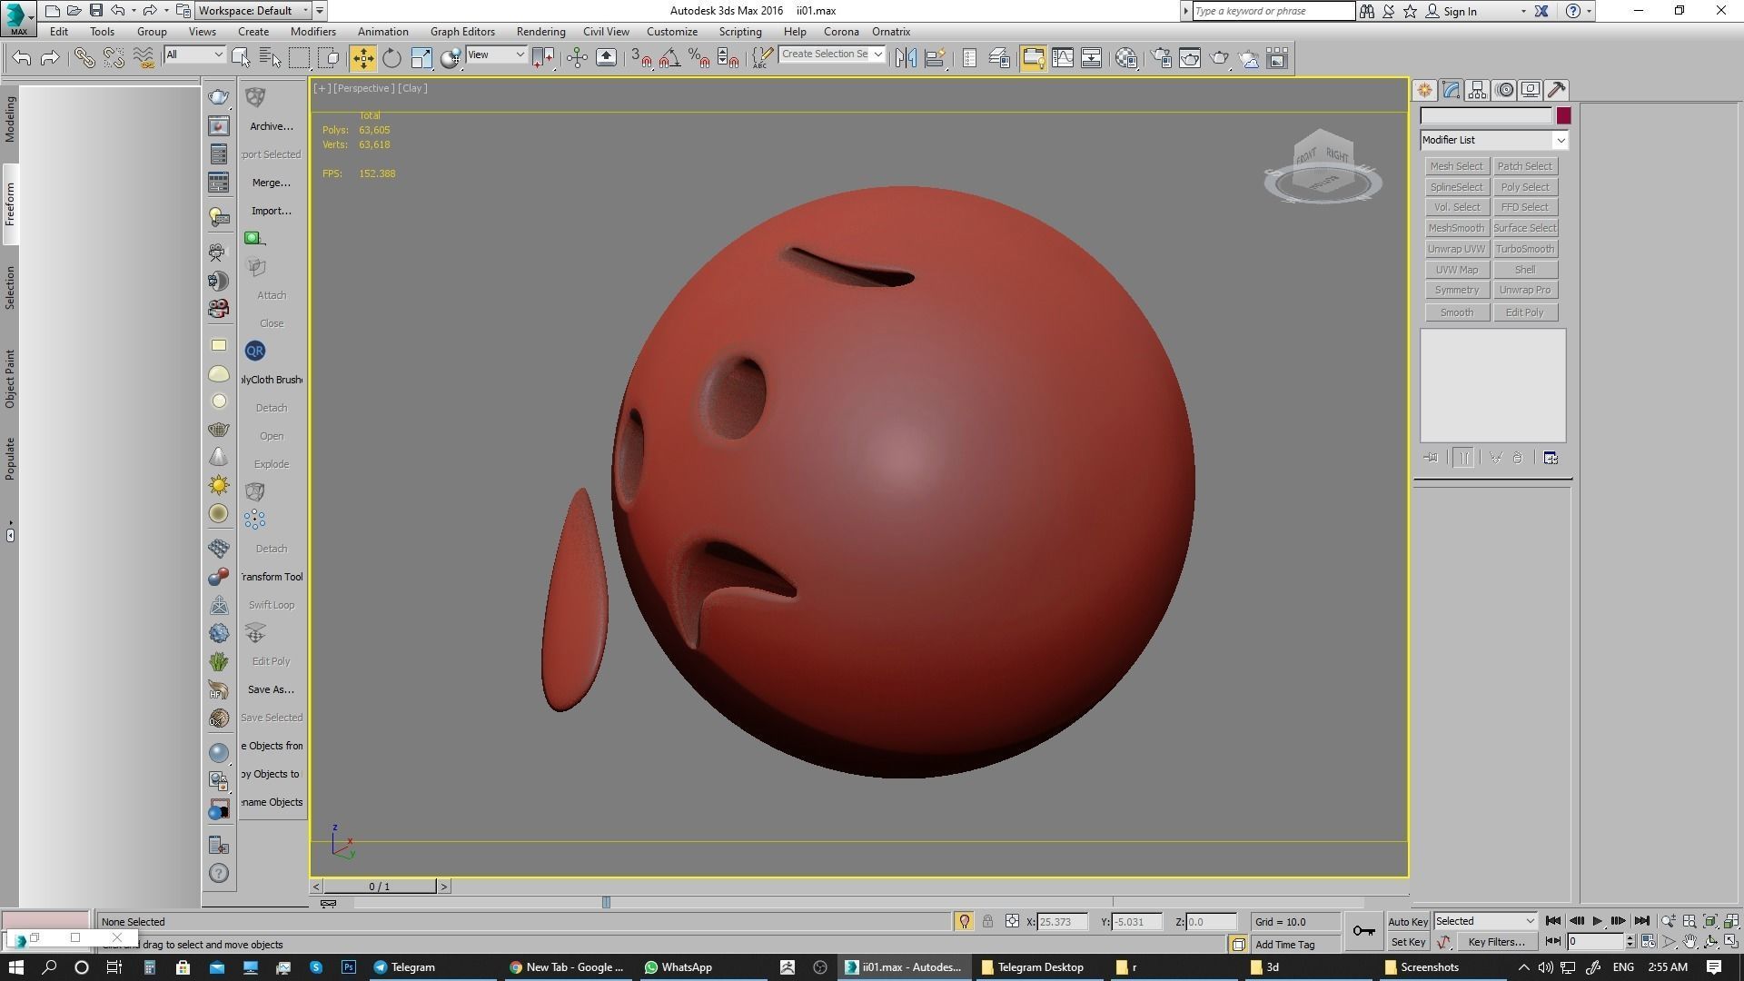Toggle the Angle Snap button
Screen dimensions: 1744x981
coord(670,58)
